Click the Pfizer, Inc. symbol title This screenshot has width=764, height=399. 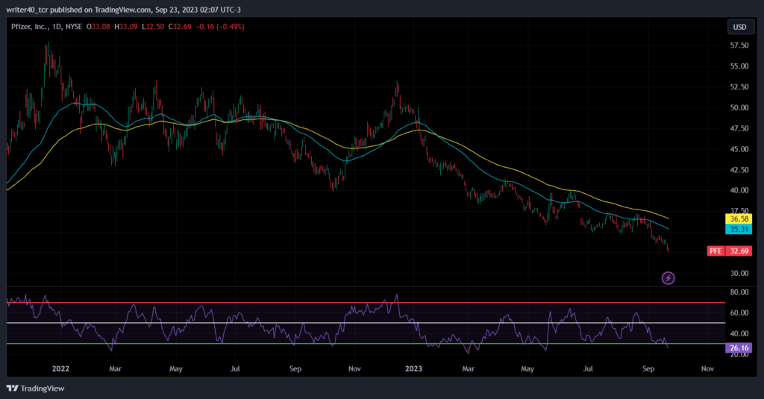coord(30,27)
